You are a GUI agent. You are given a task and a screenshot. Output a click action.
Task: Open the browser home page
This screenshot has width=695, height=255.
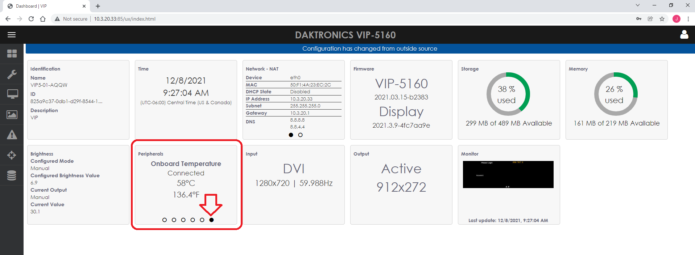point(43,19)
